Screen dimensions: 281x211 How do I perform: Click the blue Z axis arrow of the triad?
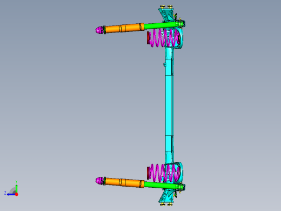tap(11, 194)
